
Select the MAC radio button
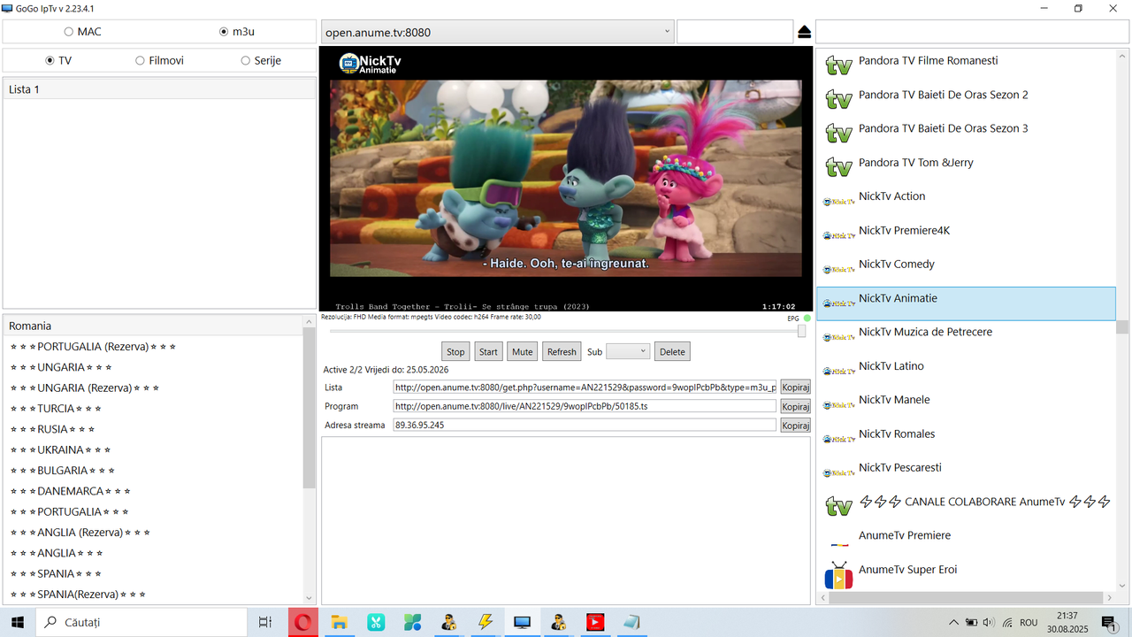[69, 32]
